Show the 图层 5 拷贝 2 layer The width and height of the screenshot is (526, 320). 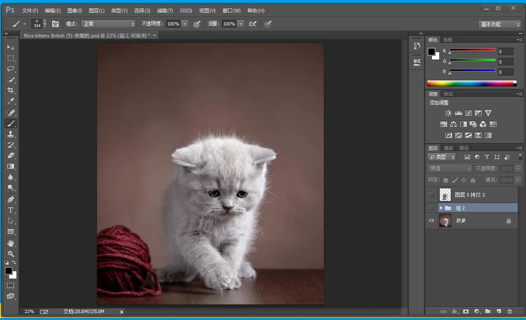click(x=431, y=194)
